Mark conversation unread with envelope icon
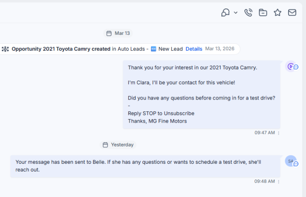 tap(292, 13)
